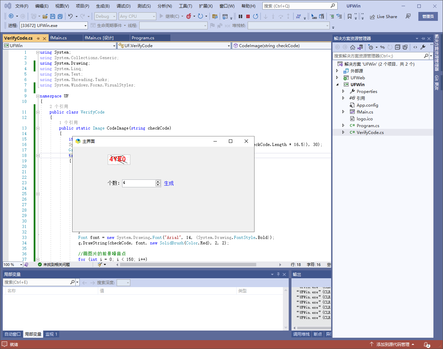Collapse the VerifyCode class code region
Image resolution: width=443 pixels, height=349 pixels.
[x=38, y=112]
